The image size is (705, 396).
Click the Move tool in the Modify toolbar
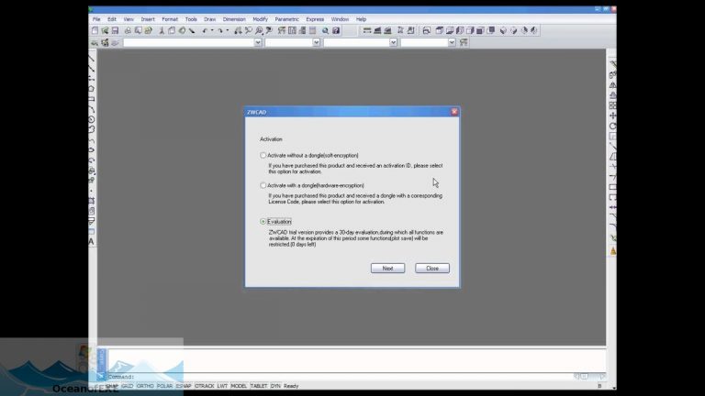(612, 115)
